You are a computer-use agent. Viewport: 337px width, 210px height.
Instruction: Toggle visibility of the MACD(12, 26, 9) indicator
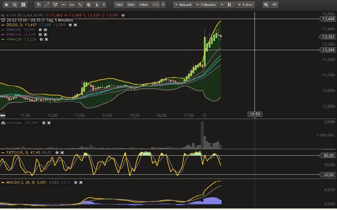[x=76, y=182]
